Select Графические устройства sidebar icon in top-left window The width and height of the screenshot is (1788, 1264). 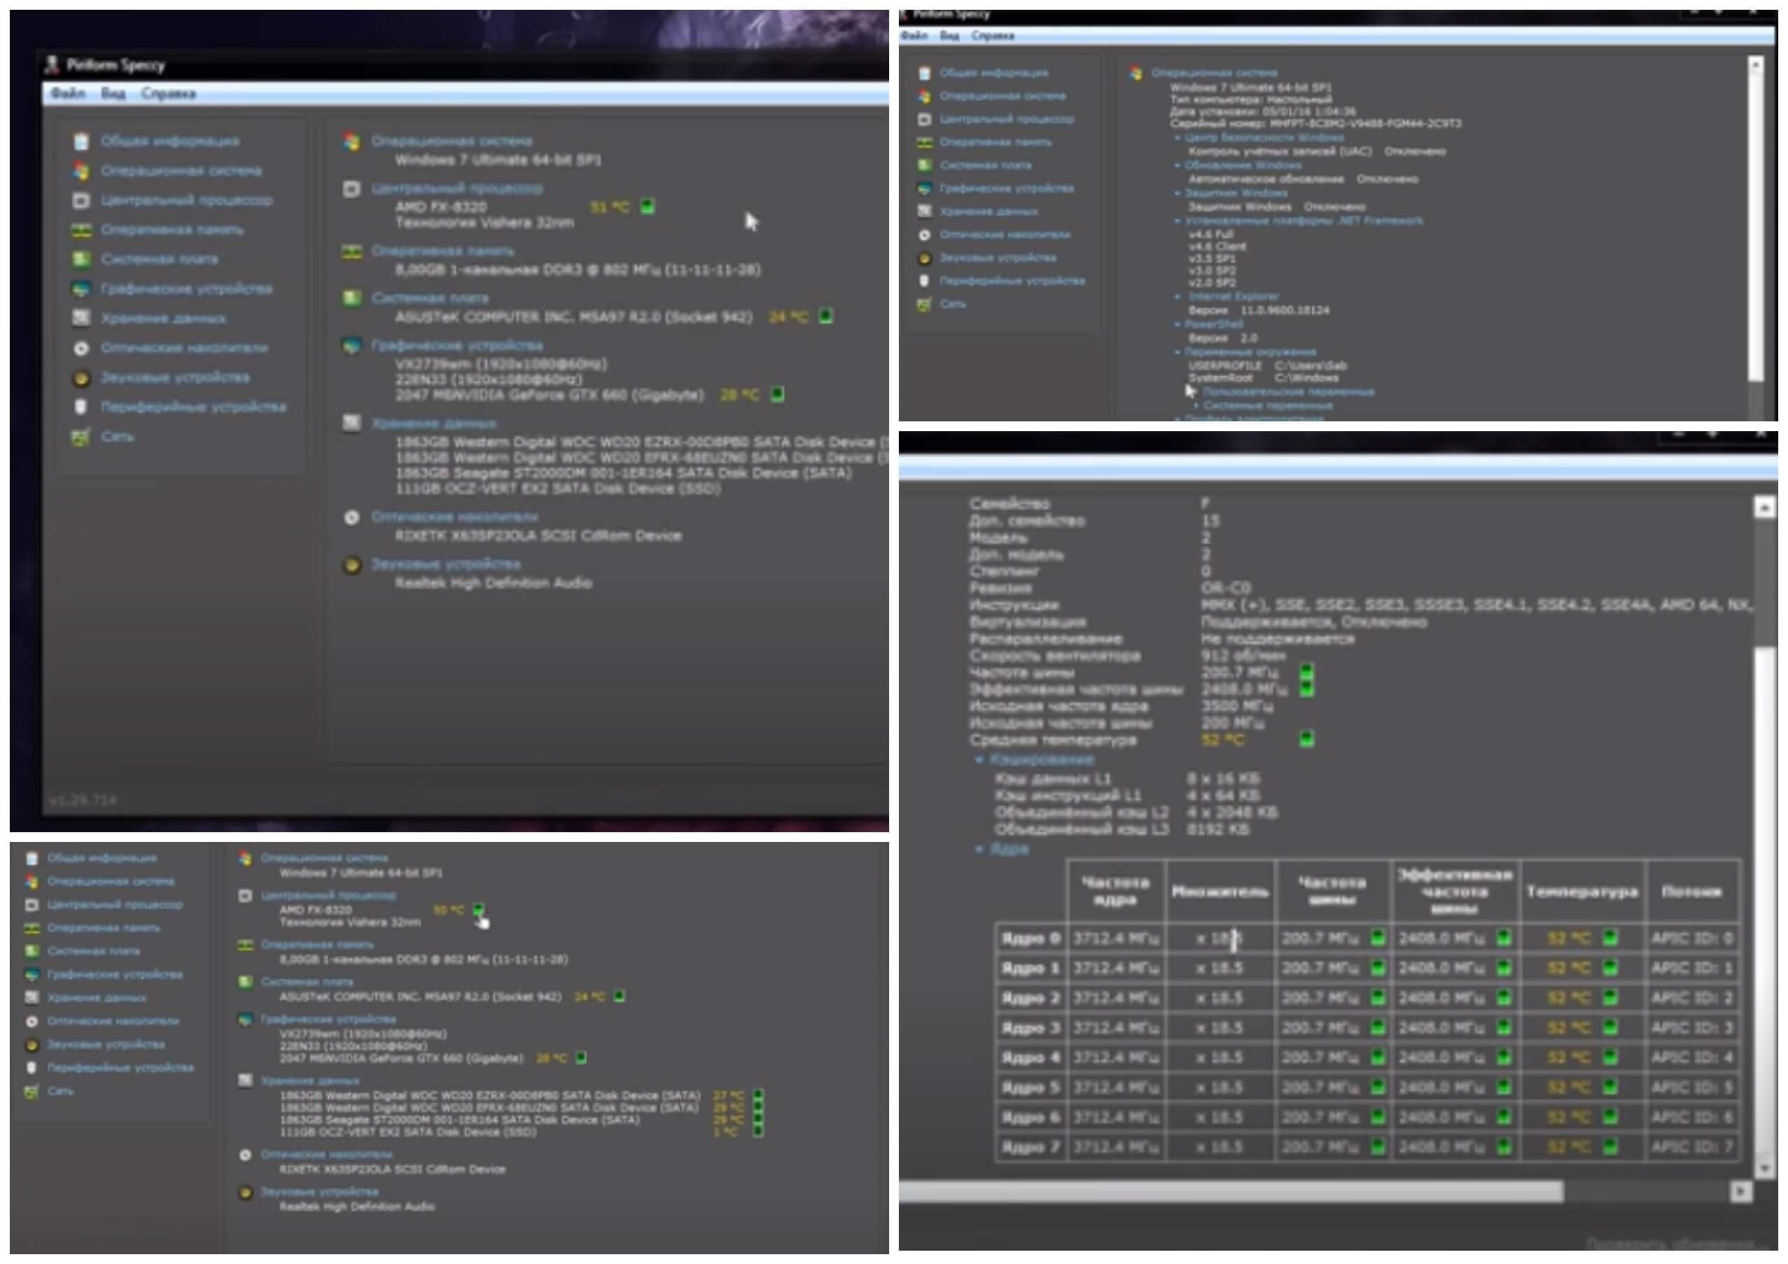(x=81, y=289)
